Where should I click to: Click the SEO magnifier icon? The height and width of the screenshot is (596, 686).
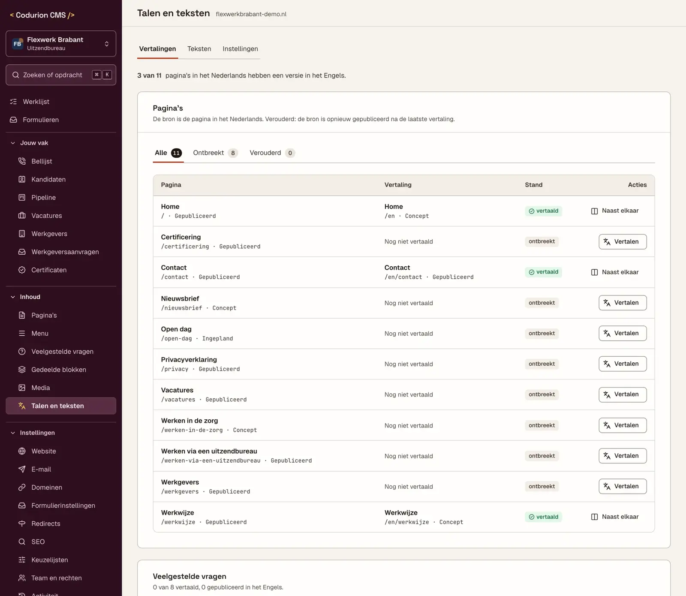coord(22,542)
